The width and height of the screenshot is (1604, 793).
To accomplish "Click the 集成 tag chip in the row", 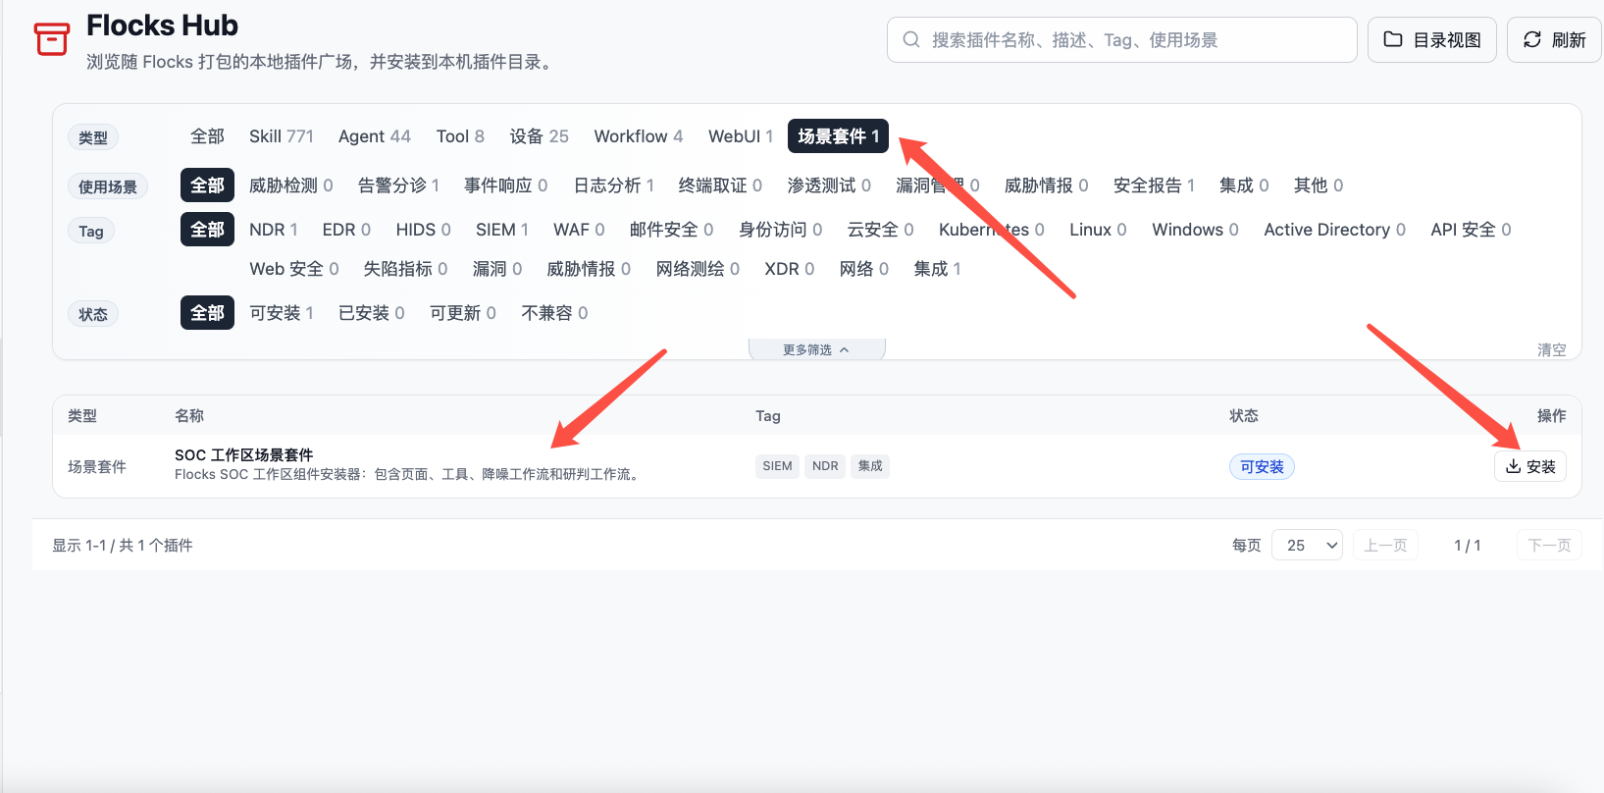I will pos(870,466).
